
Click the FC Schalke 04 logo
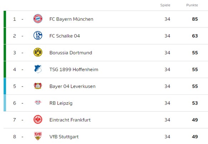pyautogui.click(x=38, y=36)
